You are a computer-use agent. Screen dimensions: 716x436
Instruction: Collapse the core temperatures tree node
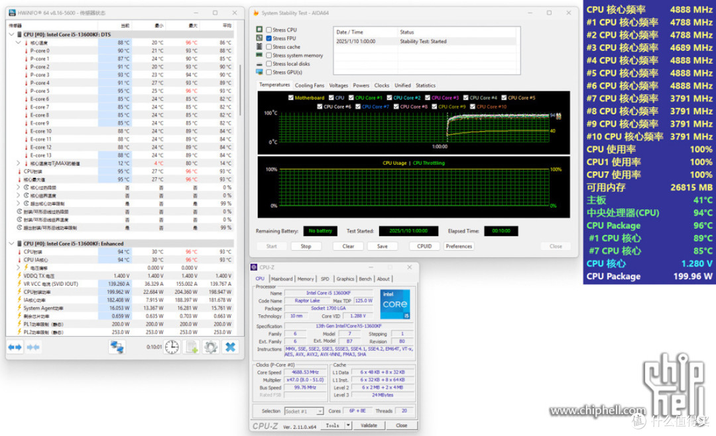click(x=19, y=42)
